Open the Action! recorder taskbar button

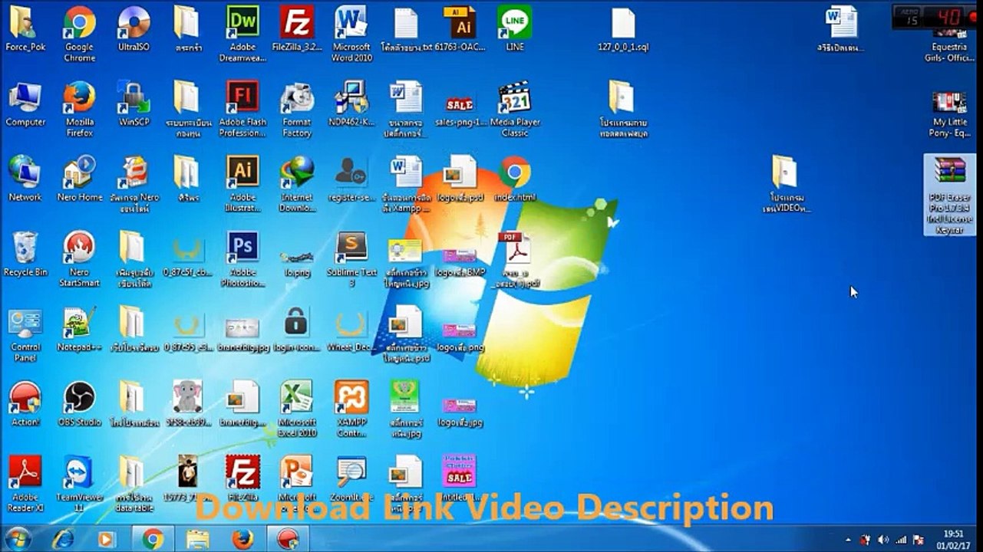[x=288, y=540]
